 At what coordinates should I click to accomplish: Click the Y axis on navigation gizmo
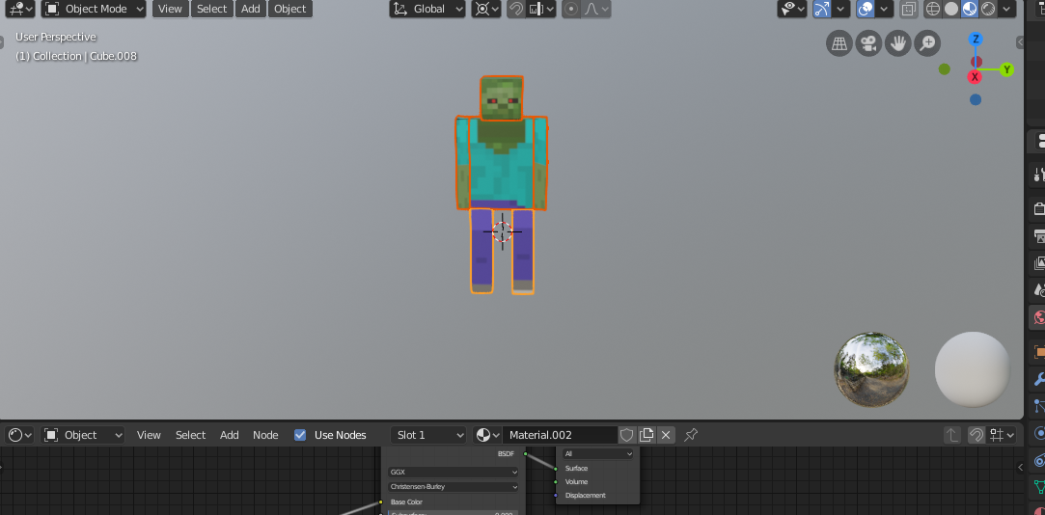(1007, 69)
